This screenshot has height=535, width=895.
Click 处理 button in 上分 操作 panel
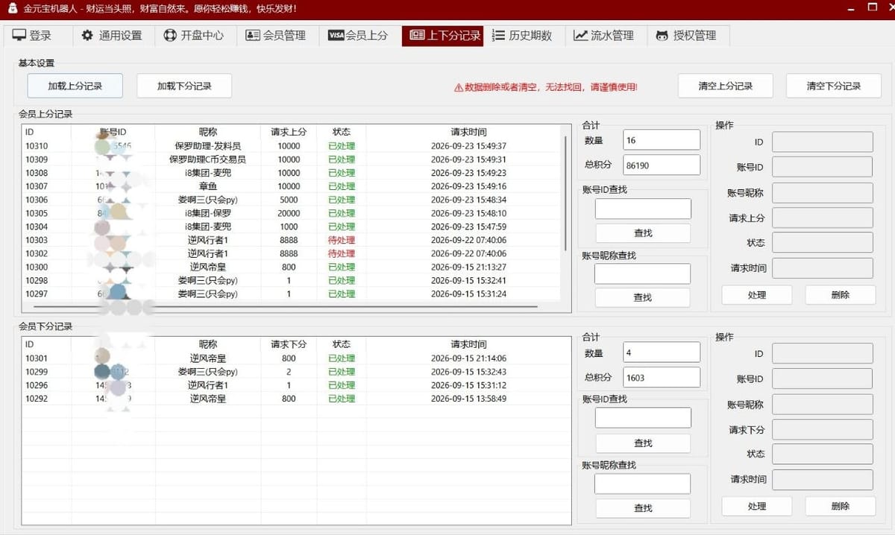point(757,295)
